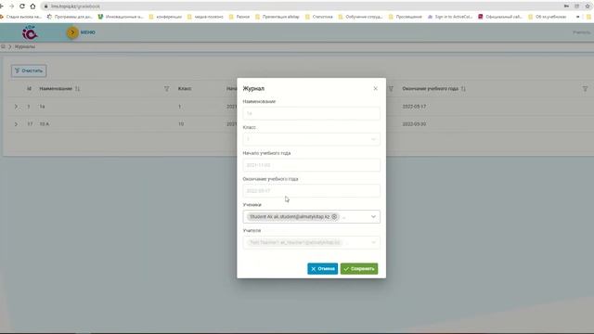594x334 pixels.
Task: Click the saved passwords key icon
Action: click(566, 6)
